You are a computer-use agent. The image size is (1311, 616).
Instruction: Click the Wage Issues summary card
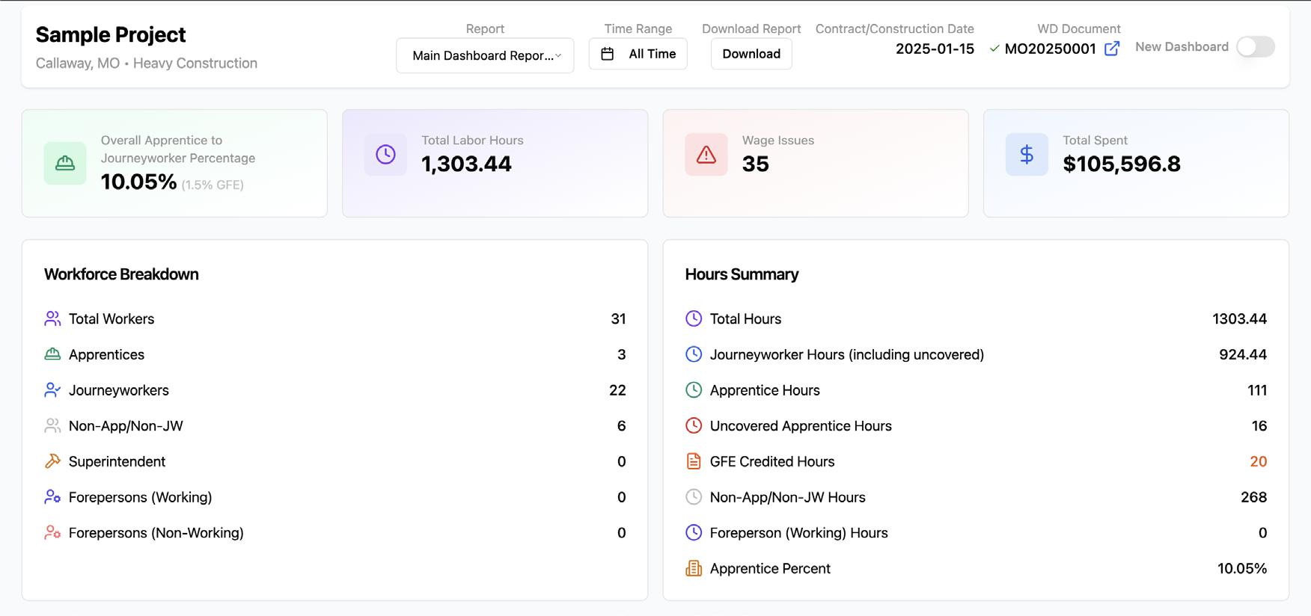point(816,163)
